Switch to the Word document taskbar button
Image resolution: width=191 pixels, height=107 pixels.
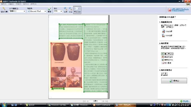tap(125, 105)
